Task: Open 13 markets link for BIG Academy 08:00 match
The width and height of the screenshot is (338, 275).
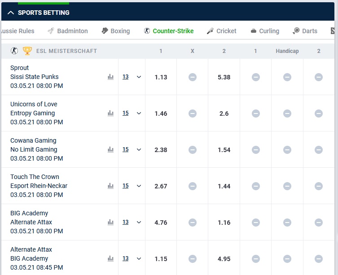Action: coord(125,222)
